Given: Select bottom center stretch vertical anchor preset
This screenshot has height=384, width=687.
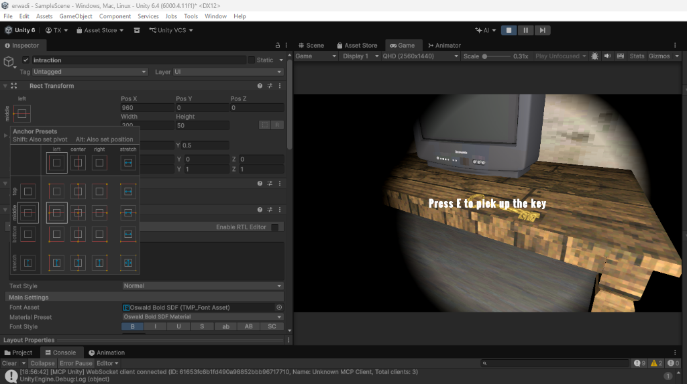Looking at the screenshot, I should coord(78,263).
